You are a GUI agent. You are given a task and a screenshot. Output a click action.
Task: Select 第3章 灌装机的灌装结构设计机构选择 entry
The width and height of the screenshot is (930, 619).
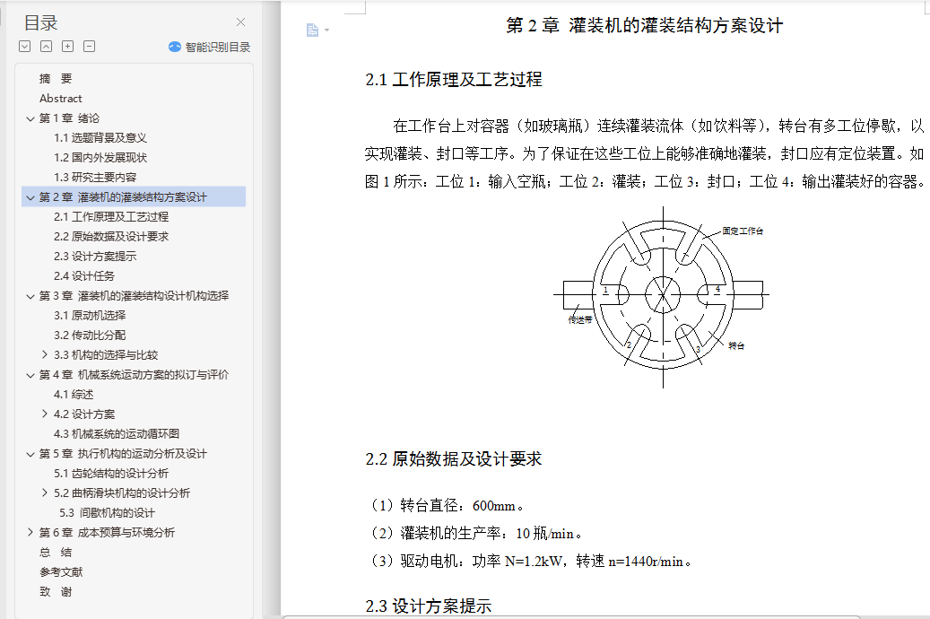click(134, 295)
